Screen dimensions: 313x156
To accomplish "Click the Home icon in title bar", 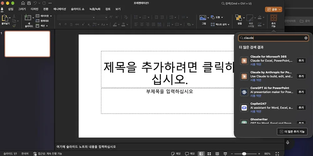I will 23,3.
